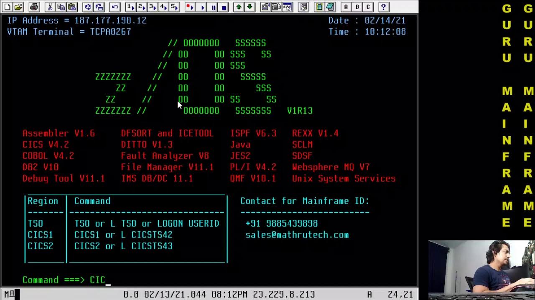Screen dimensions: 535x300
Task: Click the first blue refresh arrows icon
Action: click(x=87, y=7)
